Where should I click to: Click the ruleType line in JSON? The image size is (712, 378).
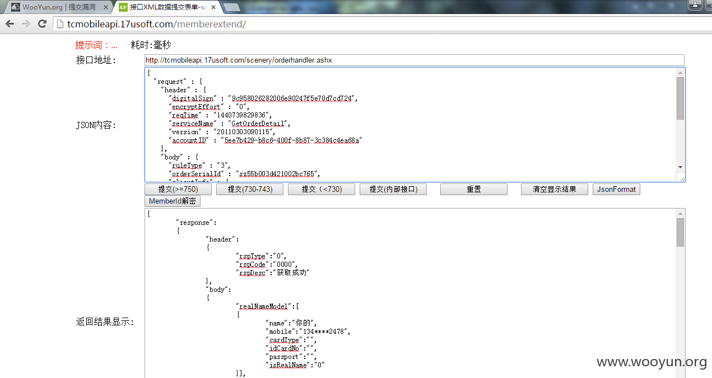pos(200,166)
